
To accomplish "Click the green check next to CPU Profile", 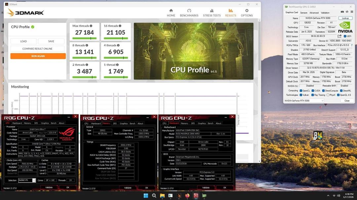I will coord(33,27).
